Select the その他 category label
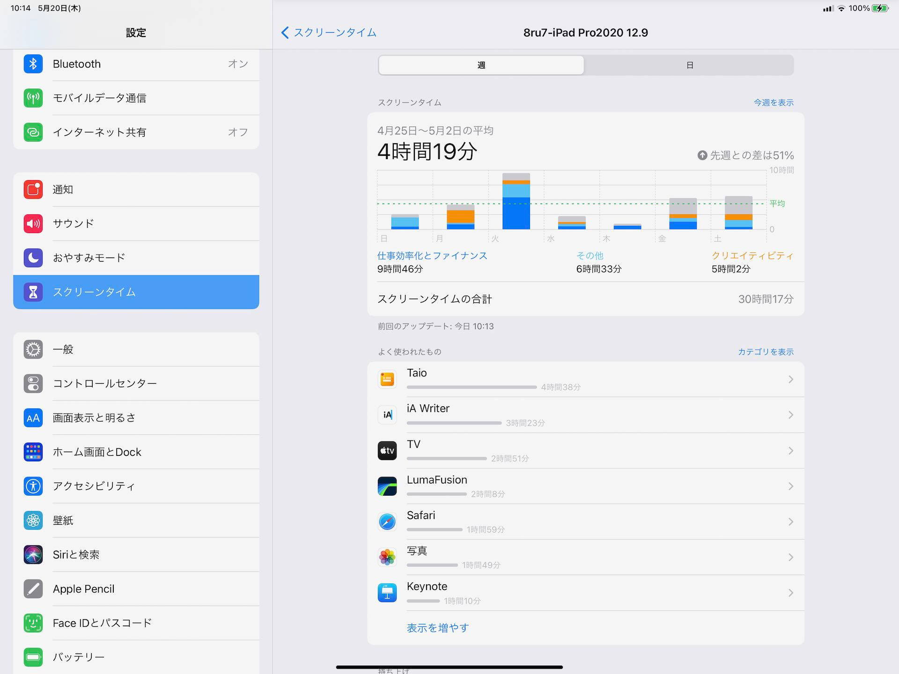 (590, 256)
